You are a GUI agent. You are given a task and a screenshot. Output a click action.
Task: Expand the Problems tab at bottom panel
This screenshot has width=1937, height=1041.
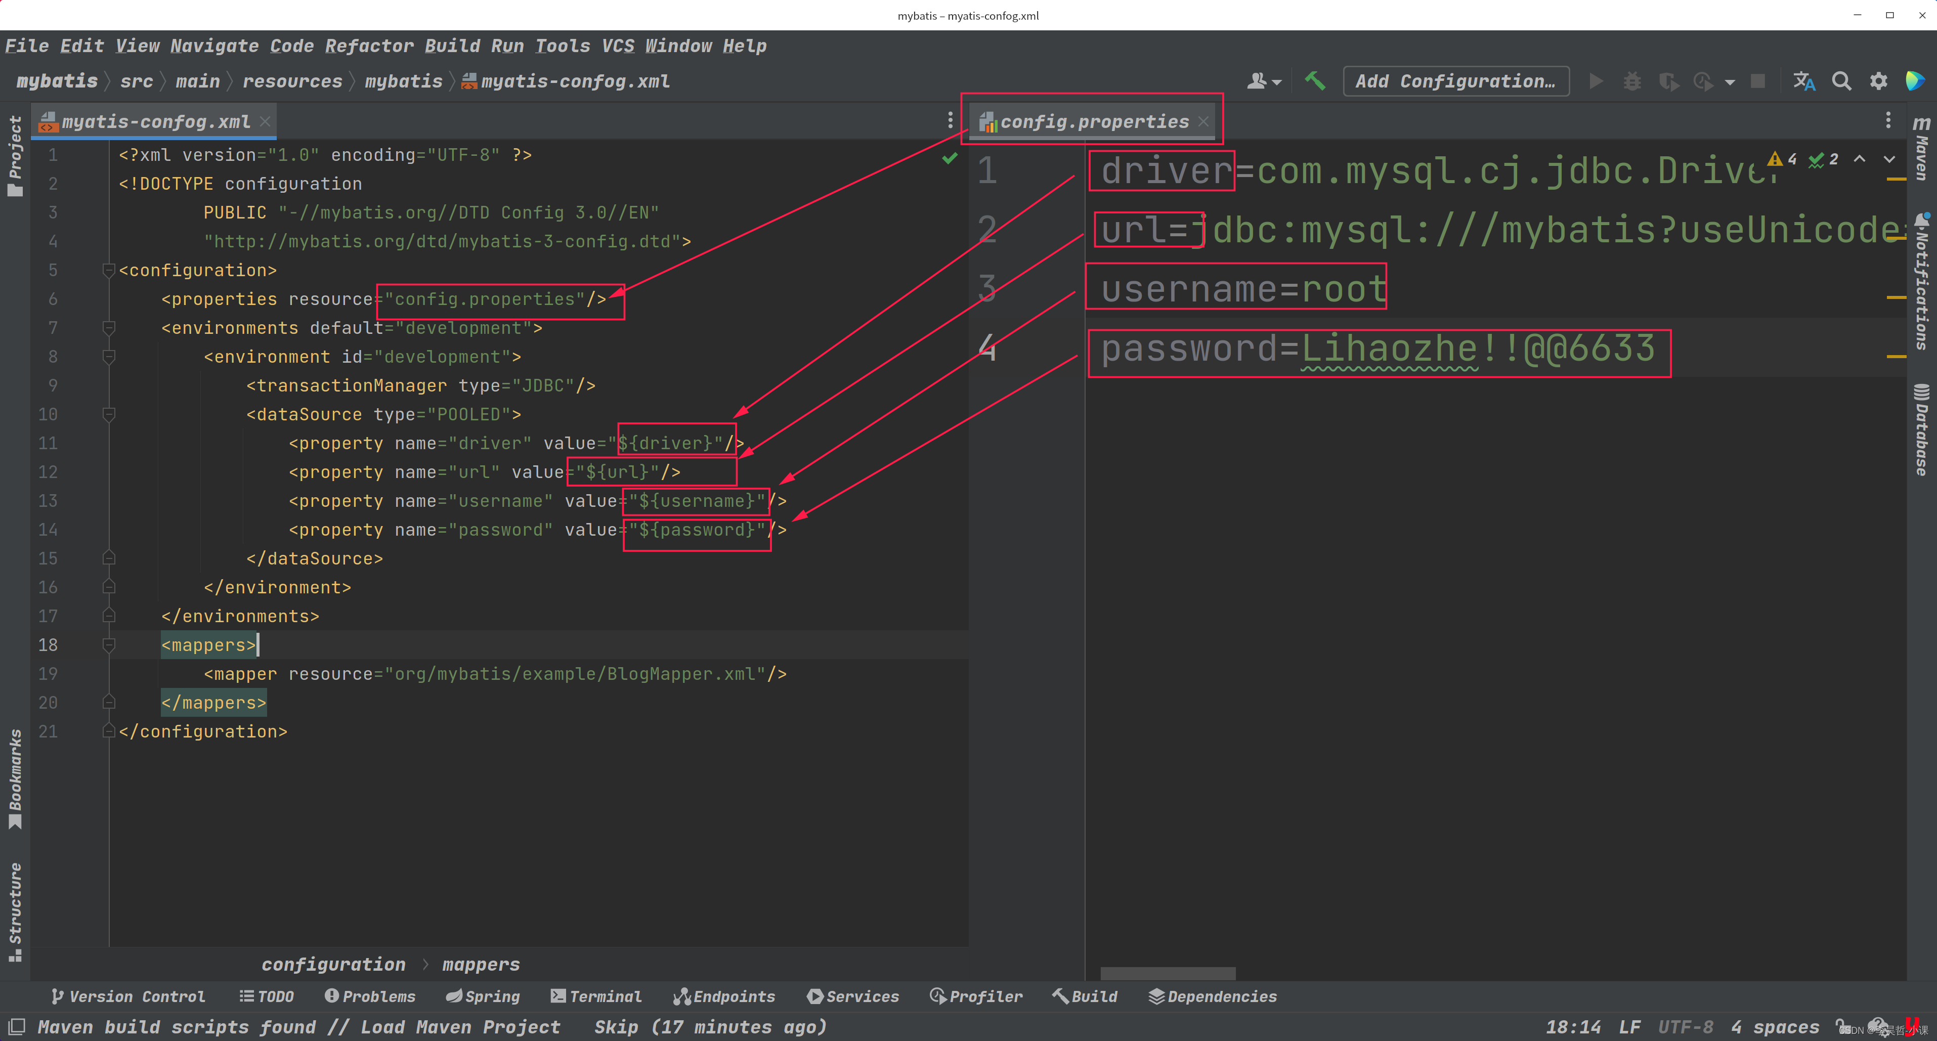[369, 995]
